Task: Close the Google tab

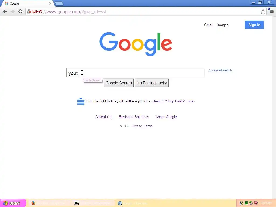Action: 50,3
